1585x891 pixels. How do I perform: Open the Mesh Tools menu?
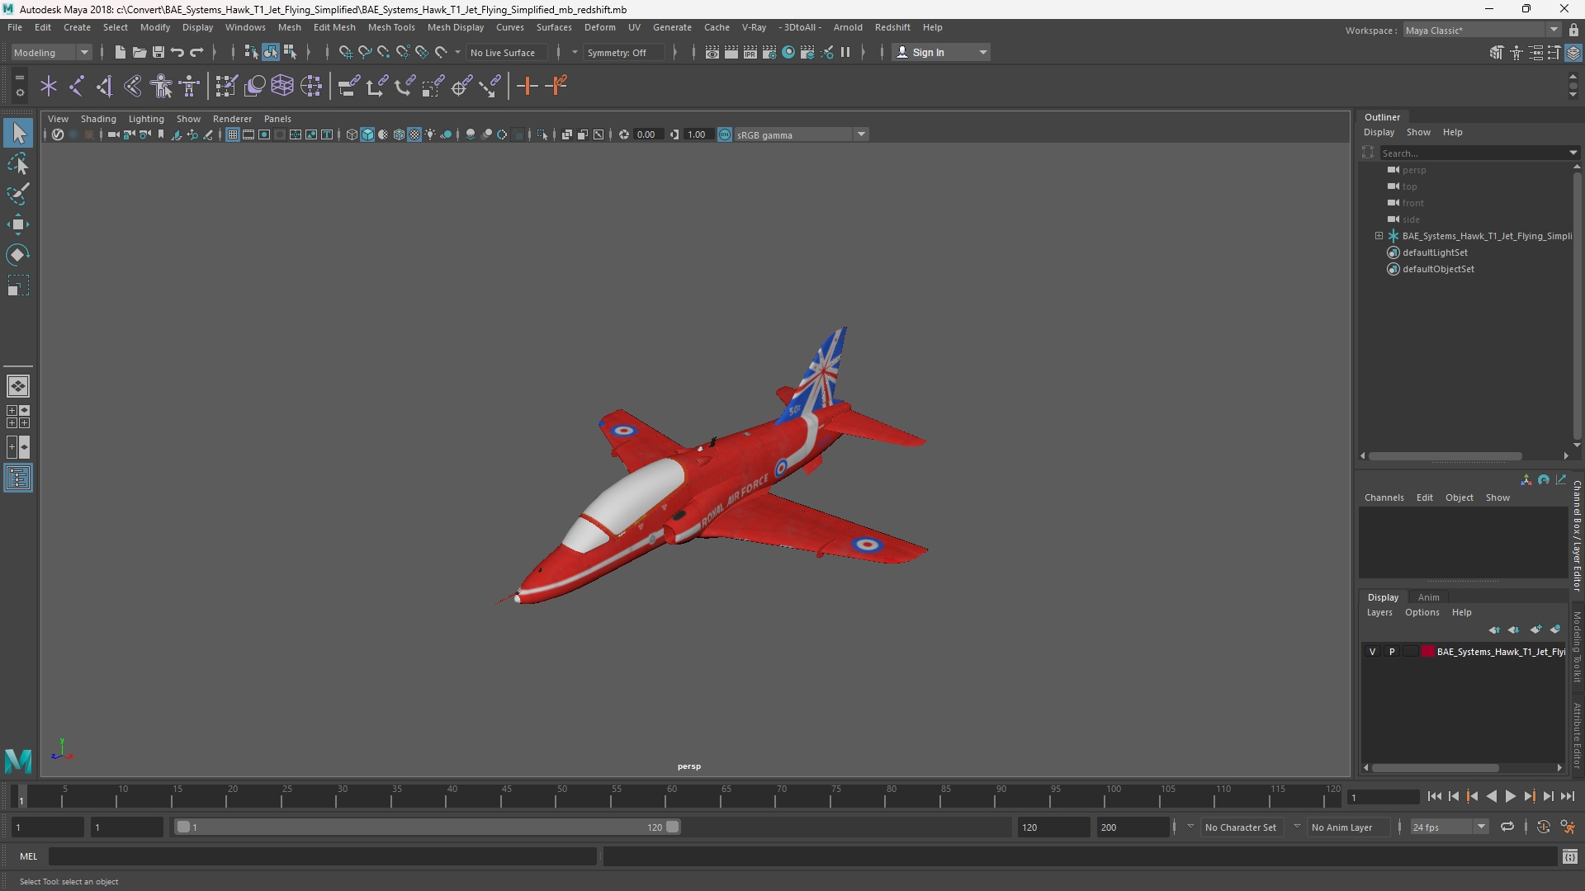(391, 27)
